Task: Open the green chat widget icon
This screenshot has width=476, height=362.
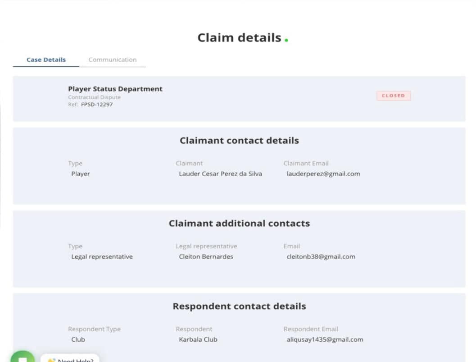Action: (x=23, y=358)
